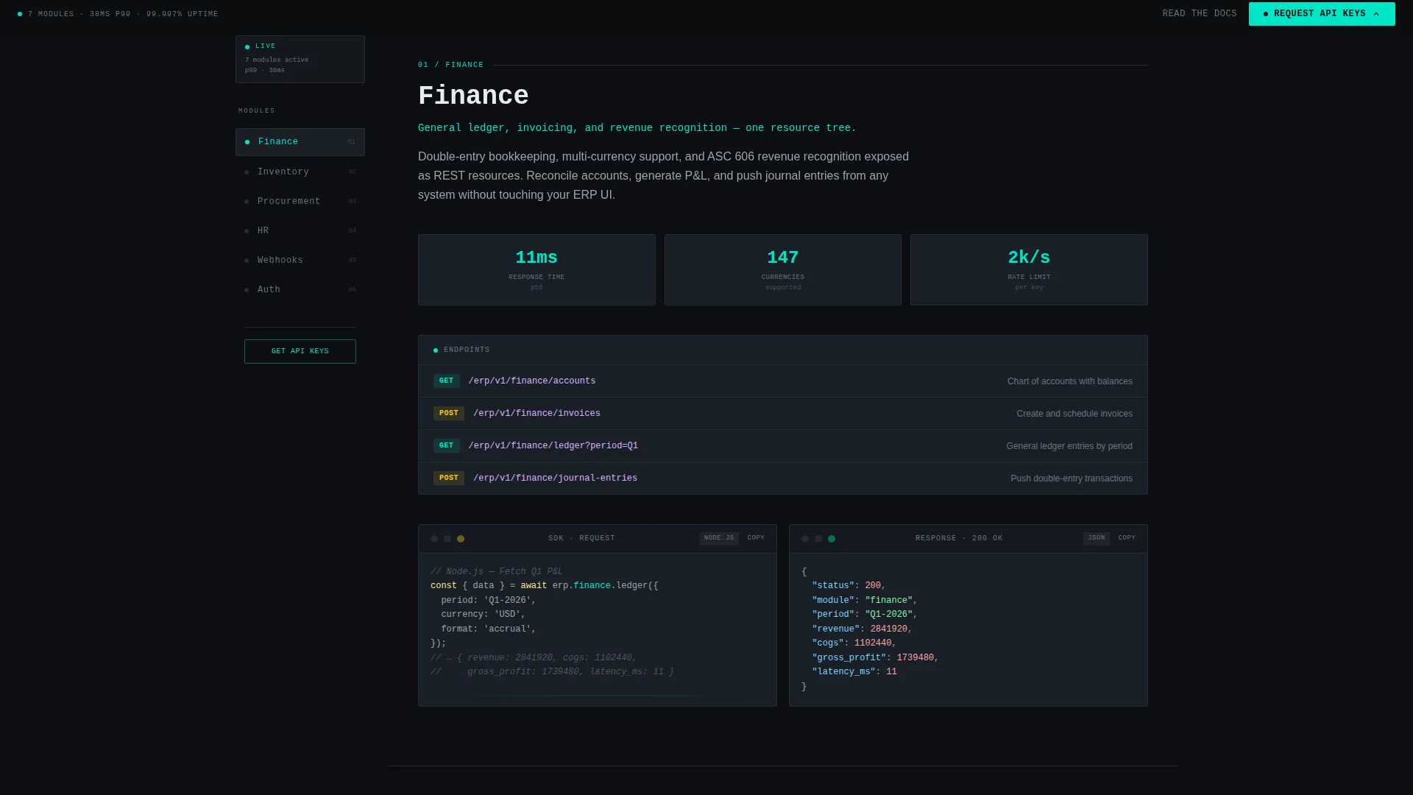
Task: Copy the SDK request code
Action: click(x=756, y=538)
